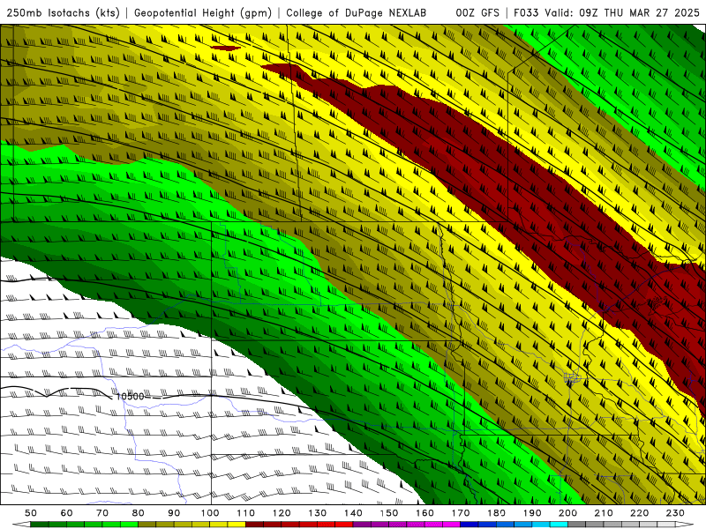Click the 200 value on the legend
The height and width of the screenshot is (529, 706).
[x=567, y=513]
